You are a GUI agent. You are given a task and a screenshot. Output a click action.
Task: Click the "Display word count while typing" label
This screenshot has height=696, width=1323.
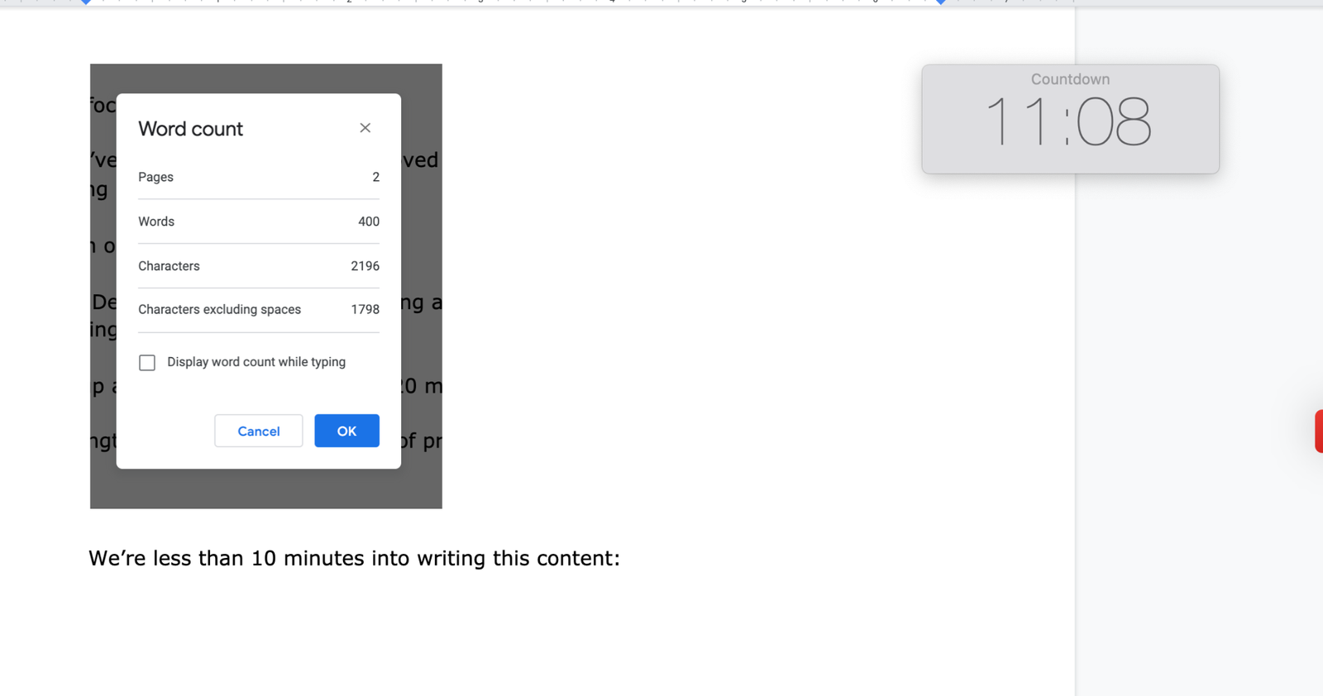(x=256, y=362)
